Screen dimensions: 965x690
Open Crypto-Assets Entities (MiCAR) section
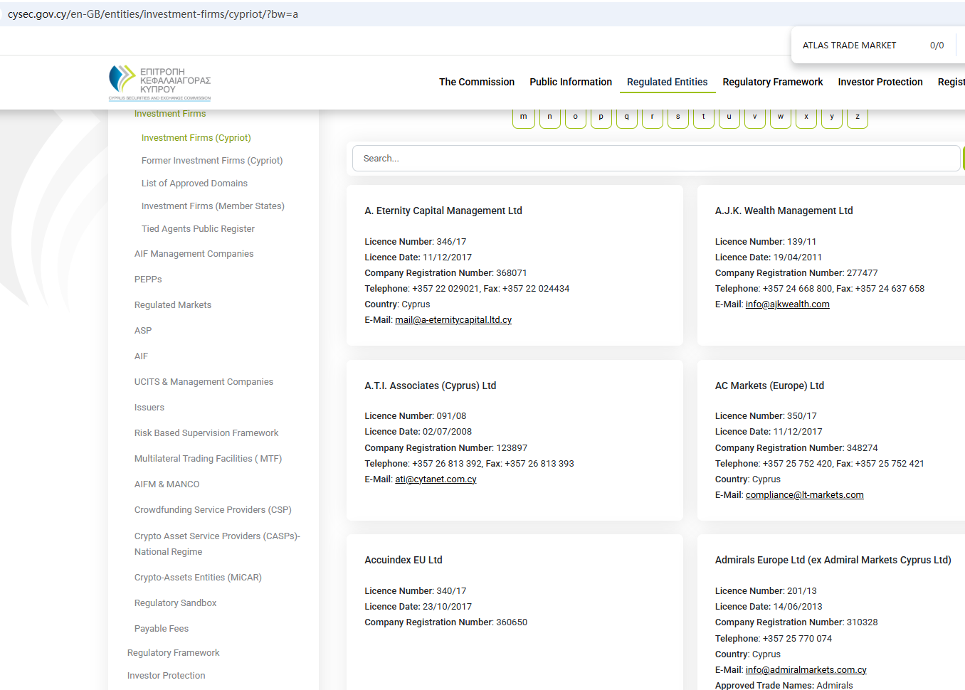tap(198, 578)
